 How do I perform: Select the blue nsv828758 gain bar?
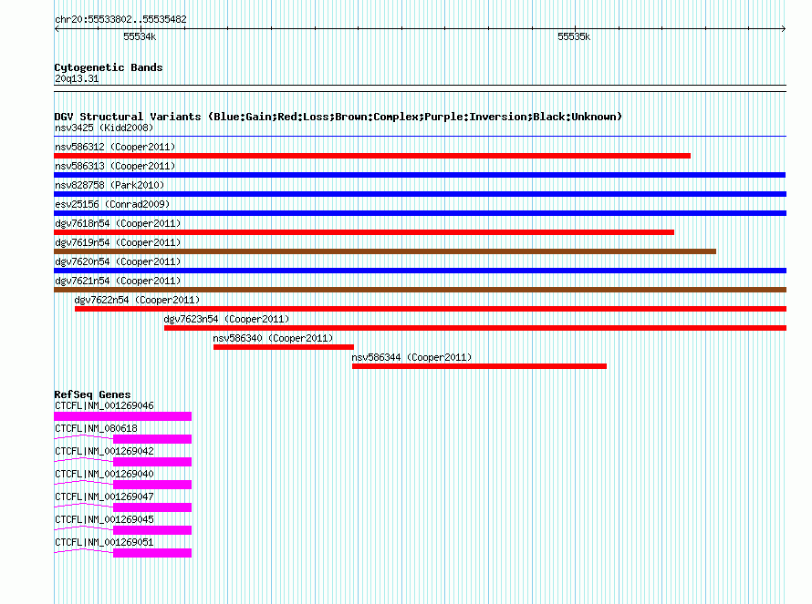click(x=420, y=194)
